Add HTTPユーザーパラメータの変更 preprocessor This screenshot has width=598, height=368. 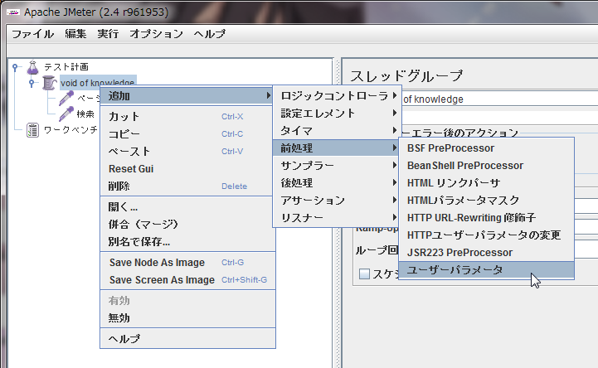click(486, 235)
